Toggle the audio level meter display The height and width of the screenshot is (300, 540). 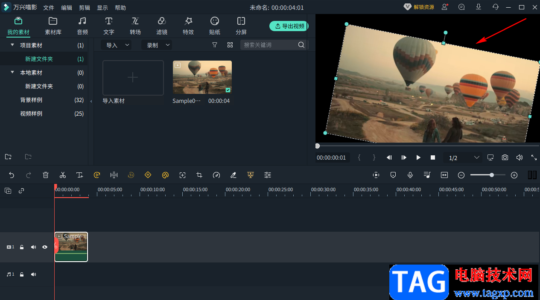tap(532, 175)
